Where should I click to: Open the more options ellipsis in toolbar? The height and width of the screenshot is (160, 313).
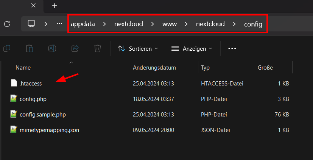[232, 48]
